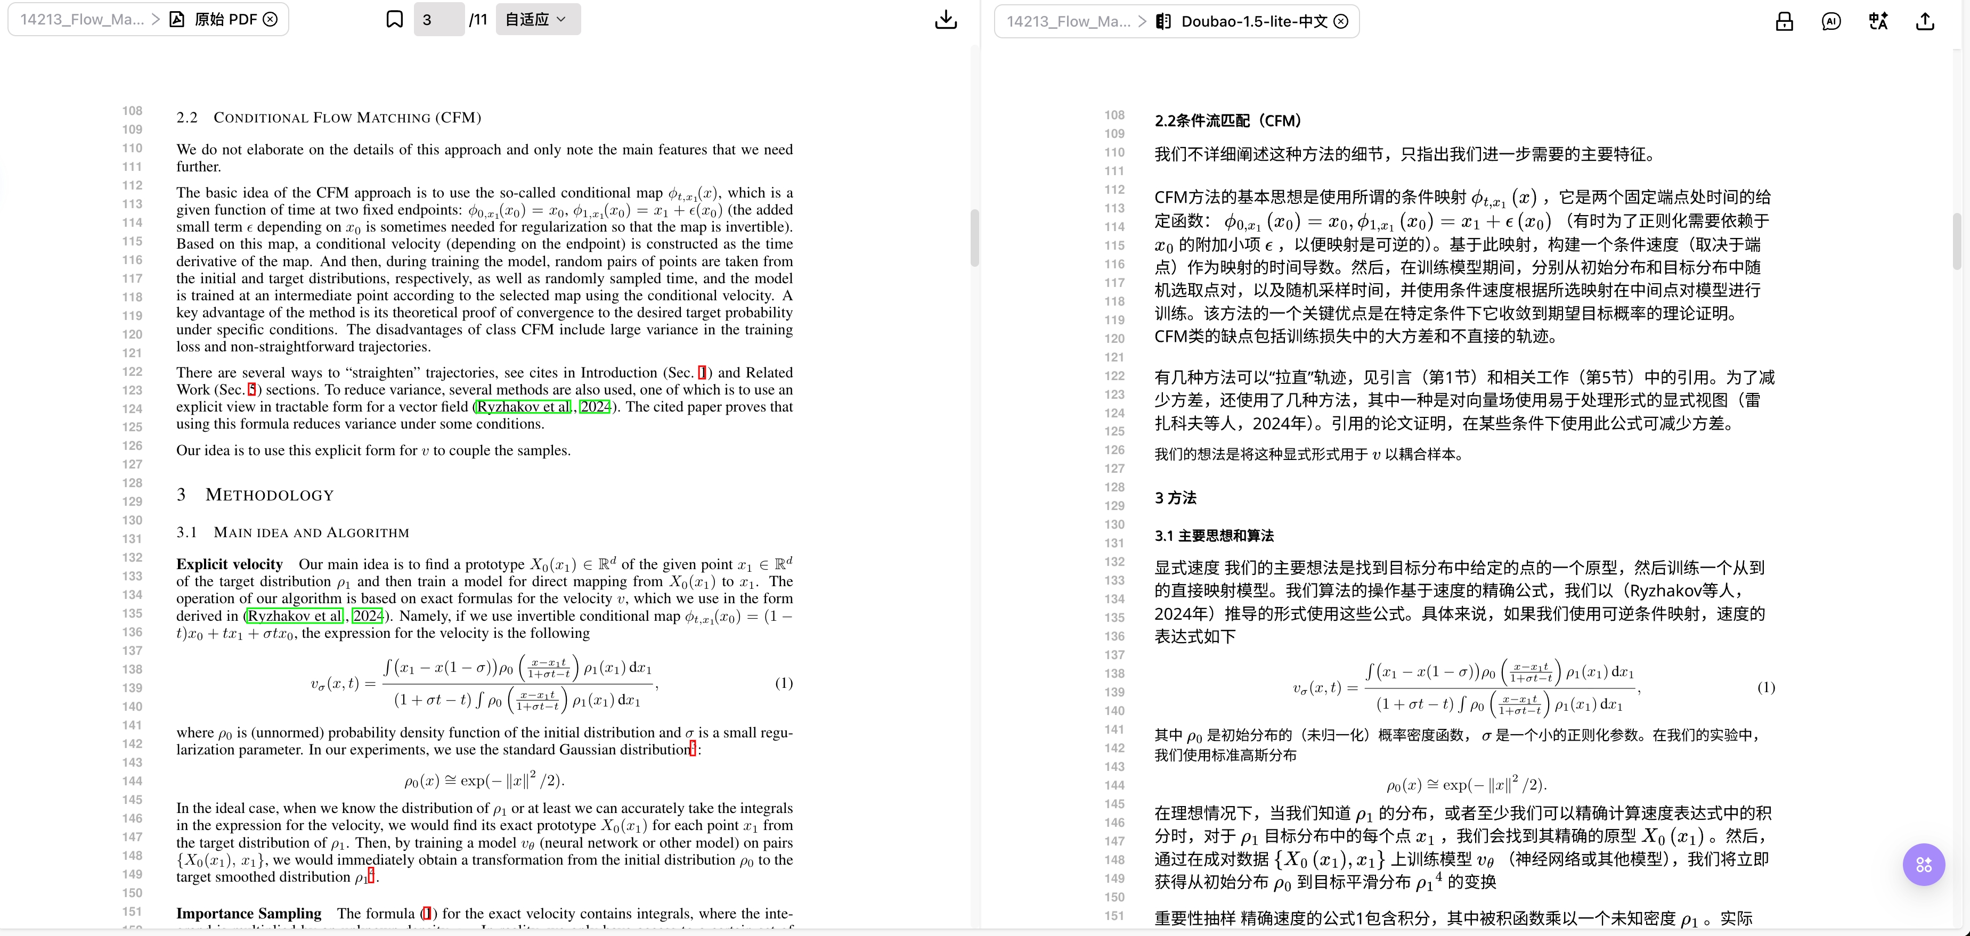Open the translation language settings icon

tap(1878, 21)
